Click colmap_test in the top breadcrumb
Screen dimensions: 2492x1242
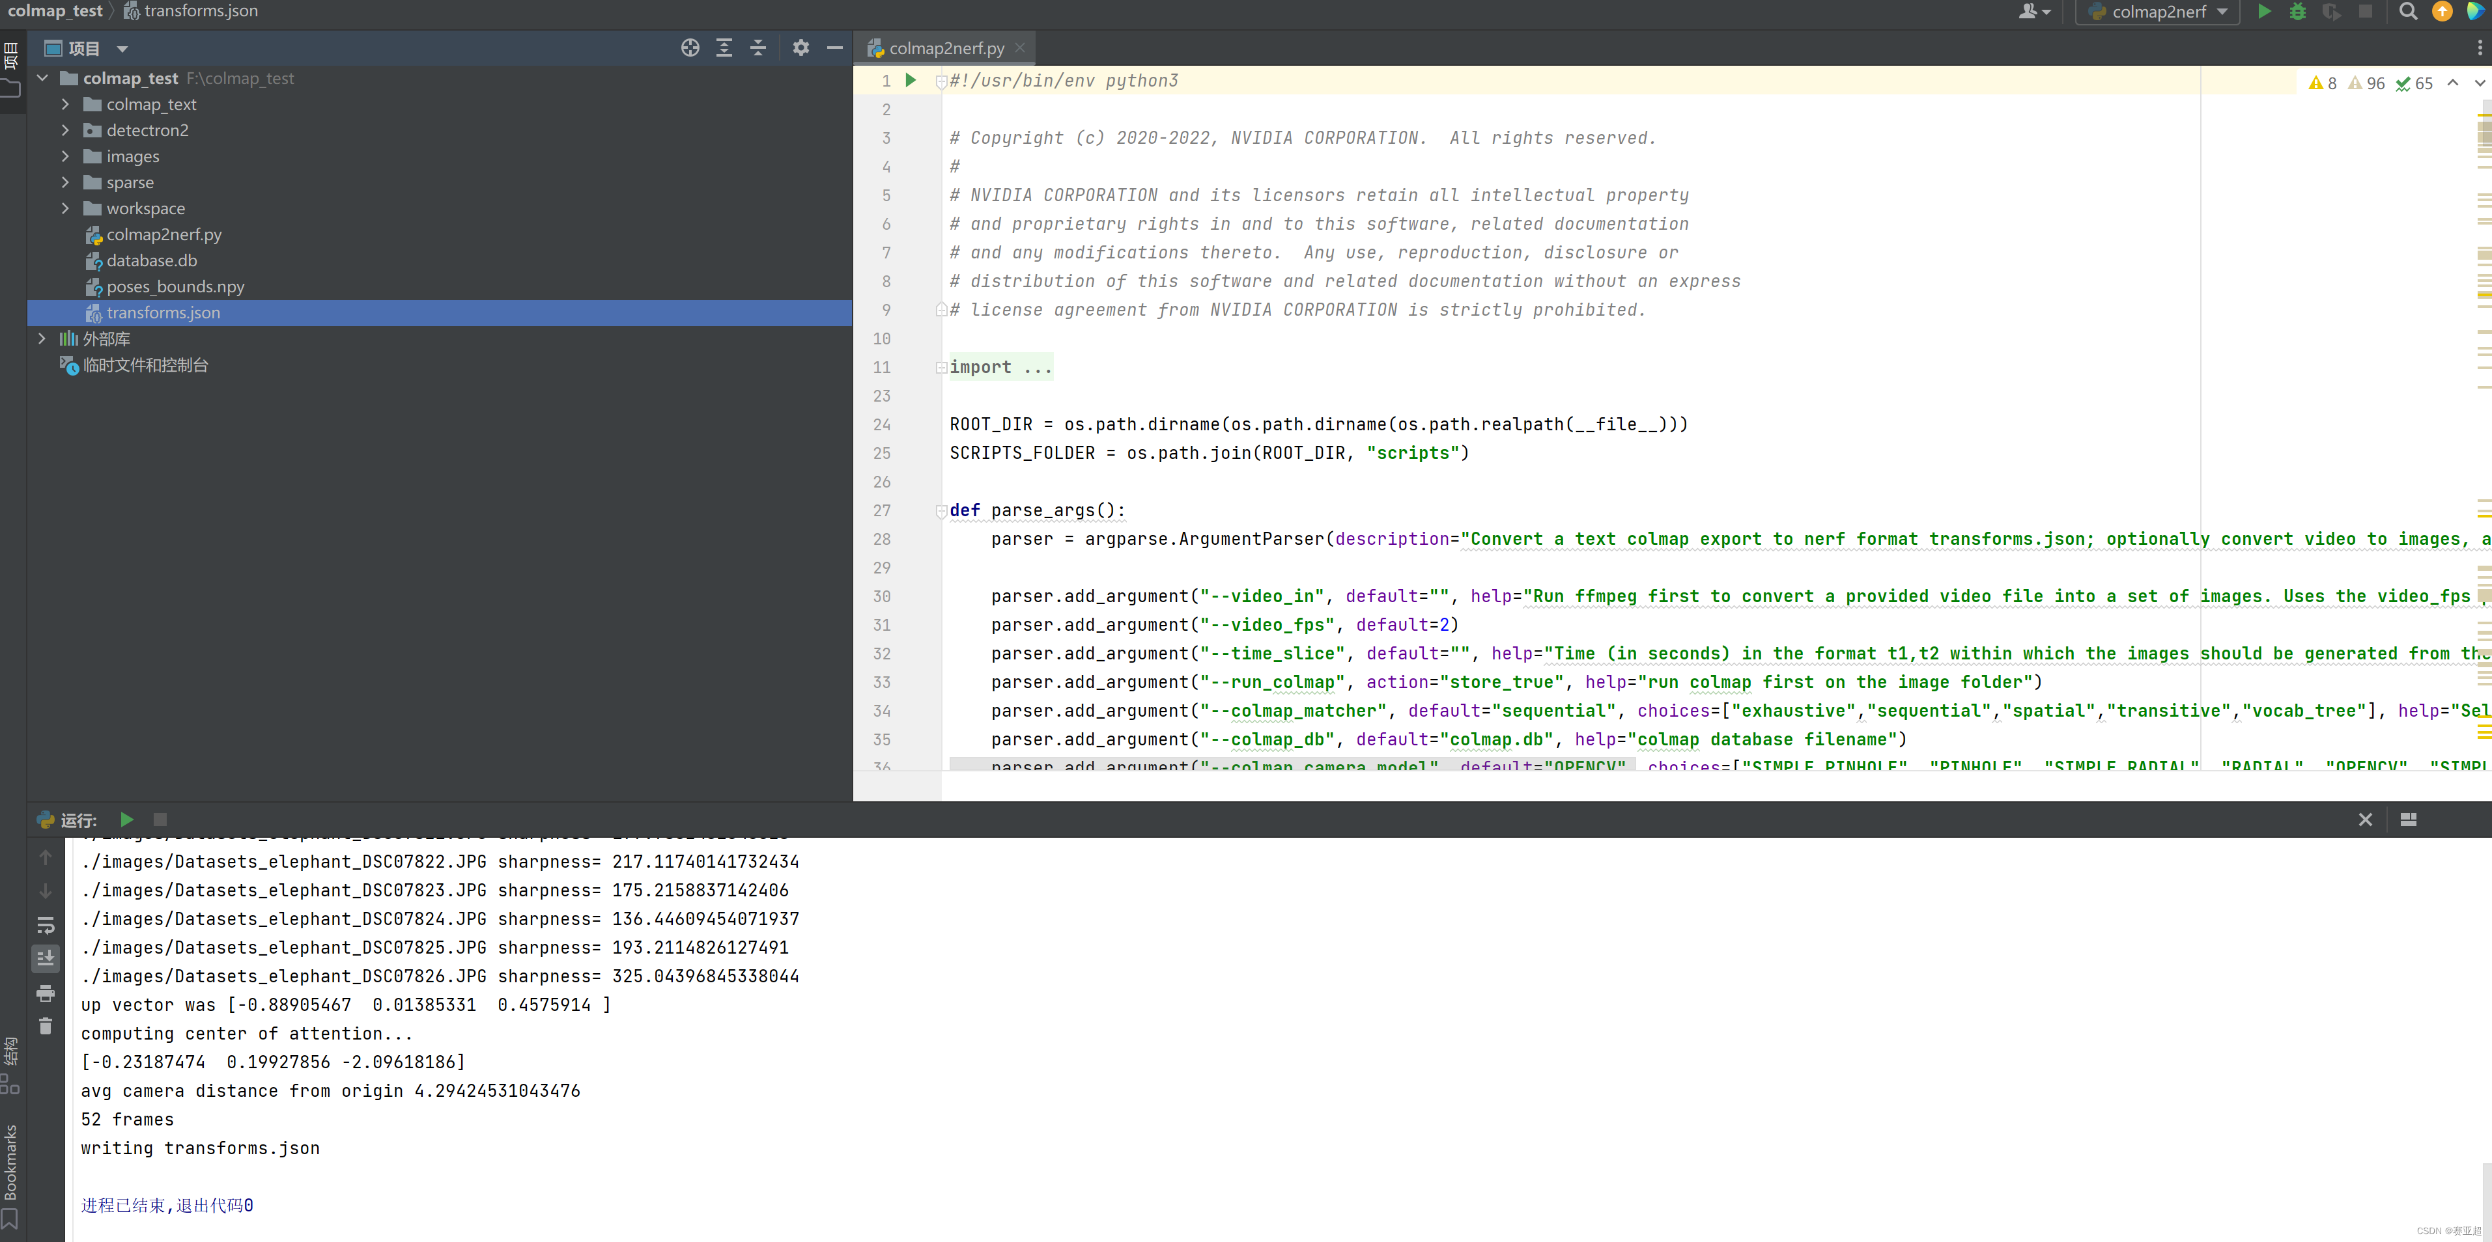(55, 10)
